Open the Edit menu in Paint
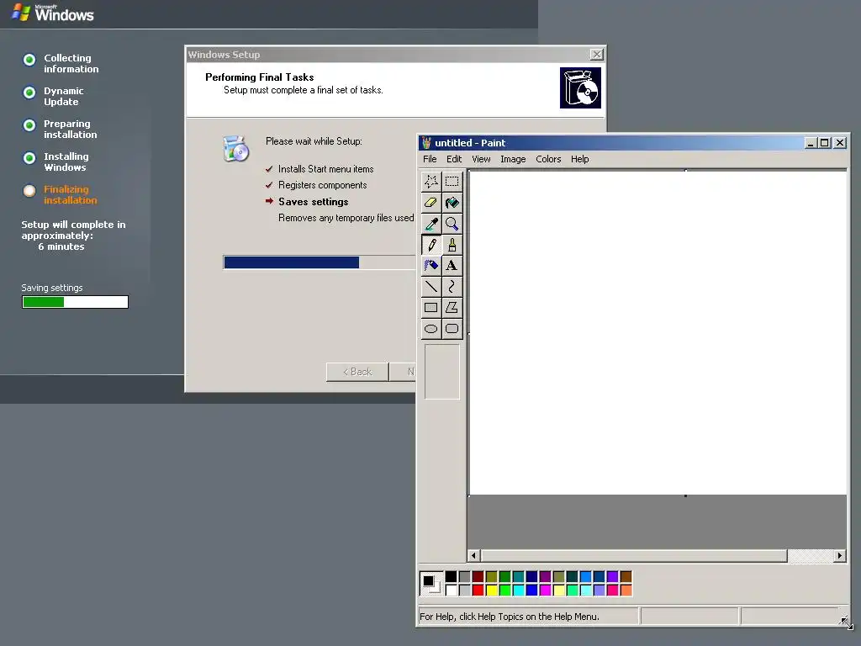This screenshot has width=861, height=646. pos(454,159)
